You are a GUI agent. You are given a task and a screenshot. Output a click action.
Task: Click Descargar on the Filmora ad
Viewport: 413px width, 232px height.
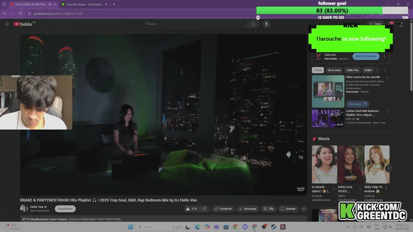pyautogui.click(x=357, y=104)
